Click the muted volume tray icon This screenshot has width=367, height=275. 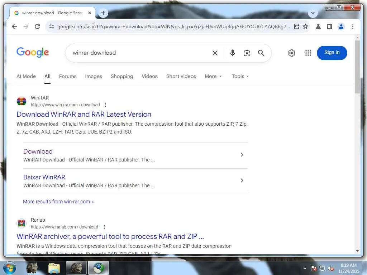tap(331, 269)
